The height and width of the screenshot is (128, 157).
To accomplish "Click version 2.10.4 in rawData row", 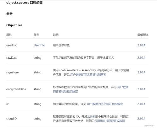I will point(141,58).
